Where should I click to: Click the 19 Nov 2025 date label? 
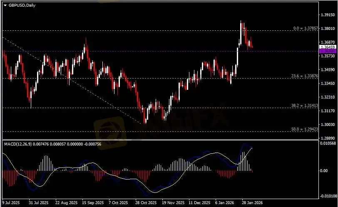[x=173, y=203]
